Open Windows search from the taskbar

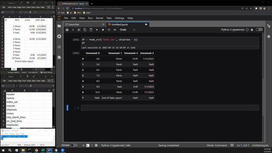tap(10, 150)
